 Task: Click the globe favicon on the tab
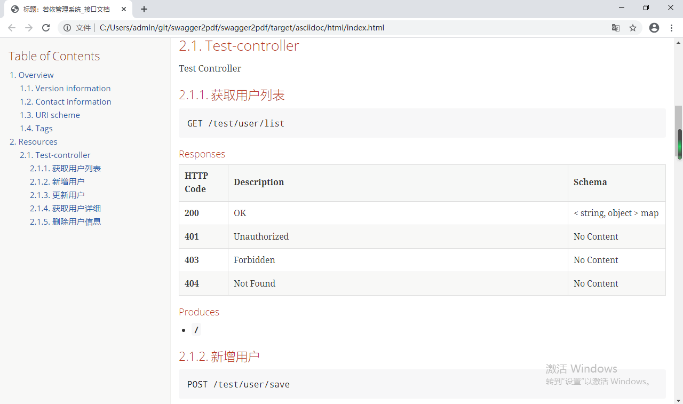(x=15, y=9)
